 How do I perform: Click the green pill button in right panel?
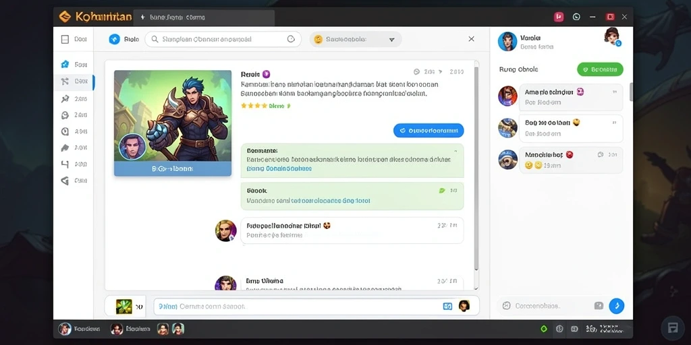(x=600, y=69)
